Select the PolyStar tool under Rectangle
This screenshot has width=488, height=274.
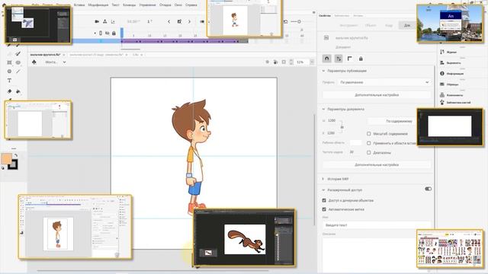click(9, 72)
